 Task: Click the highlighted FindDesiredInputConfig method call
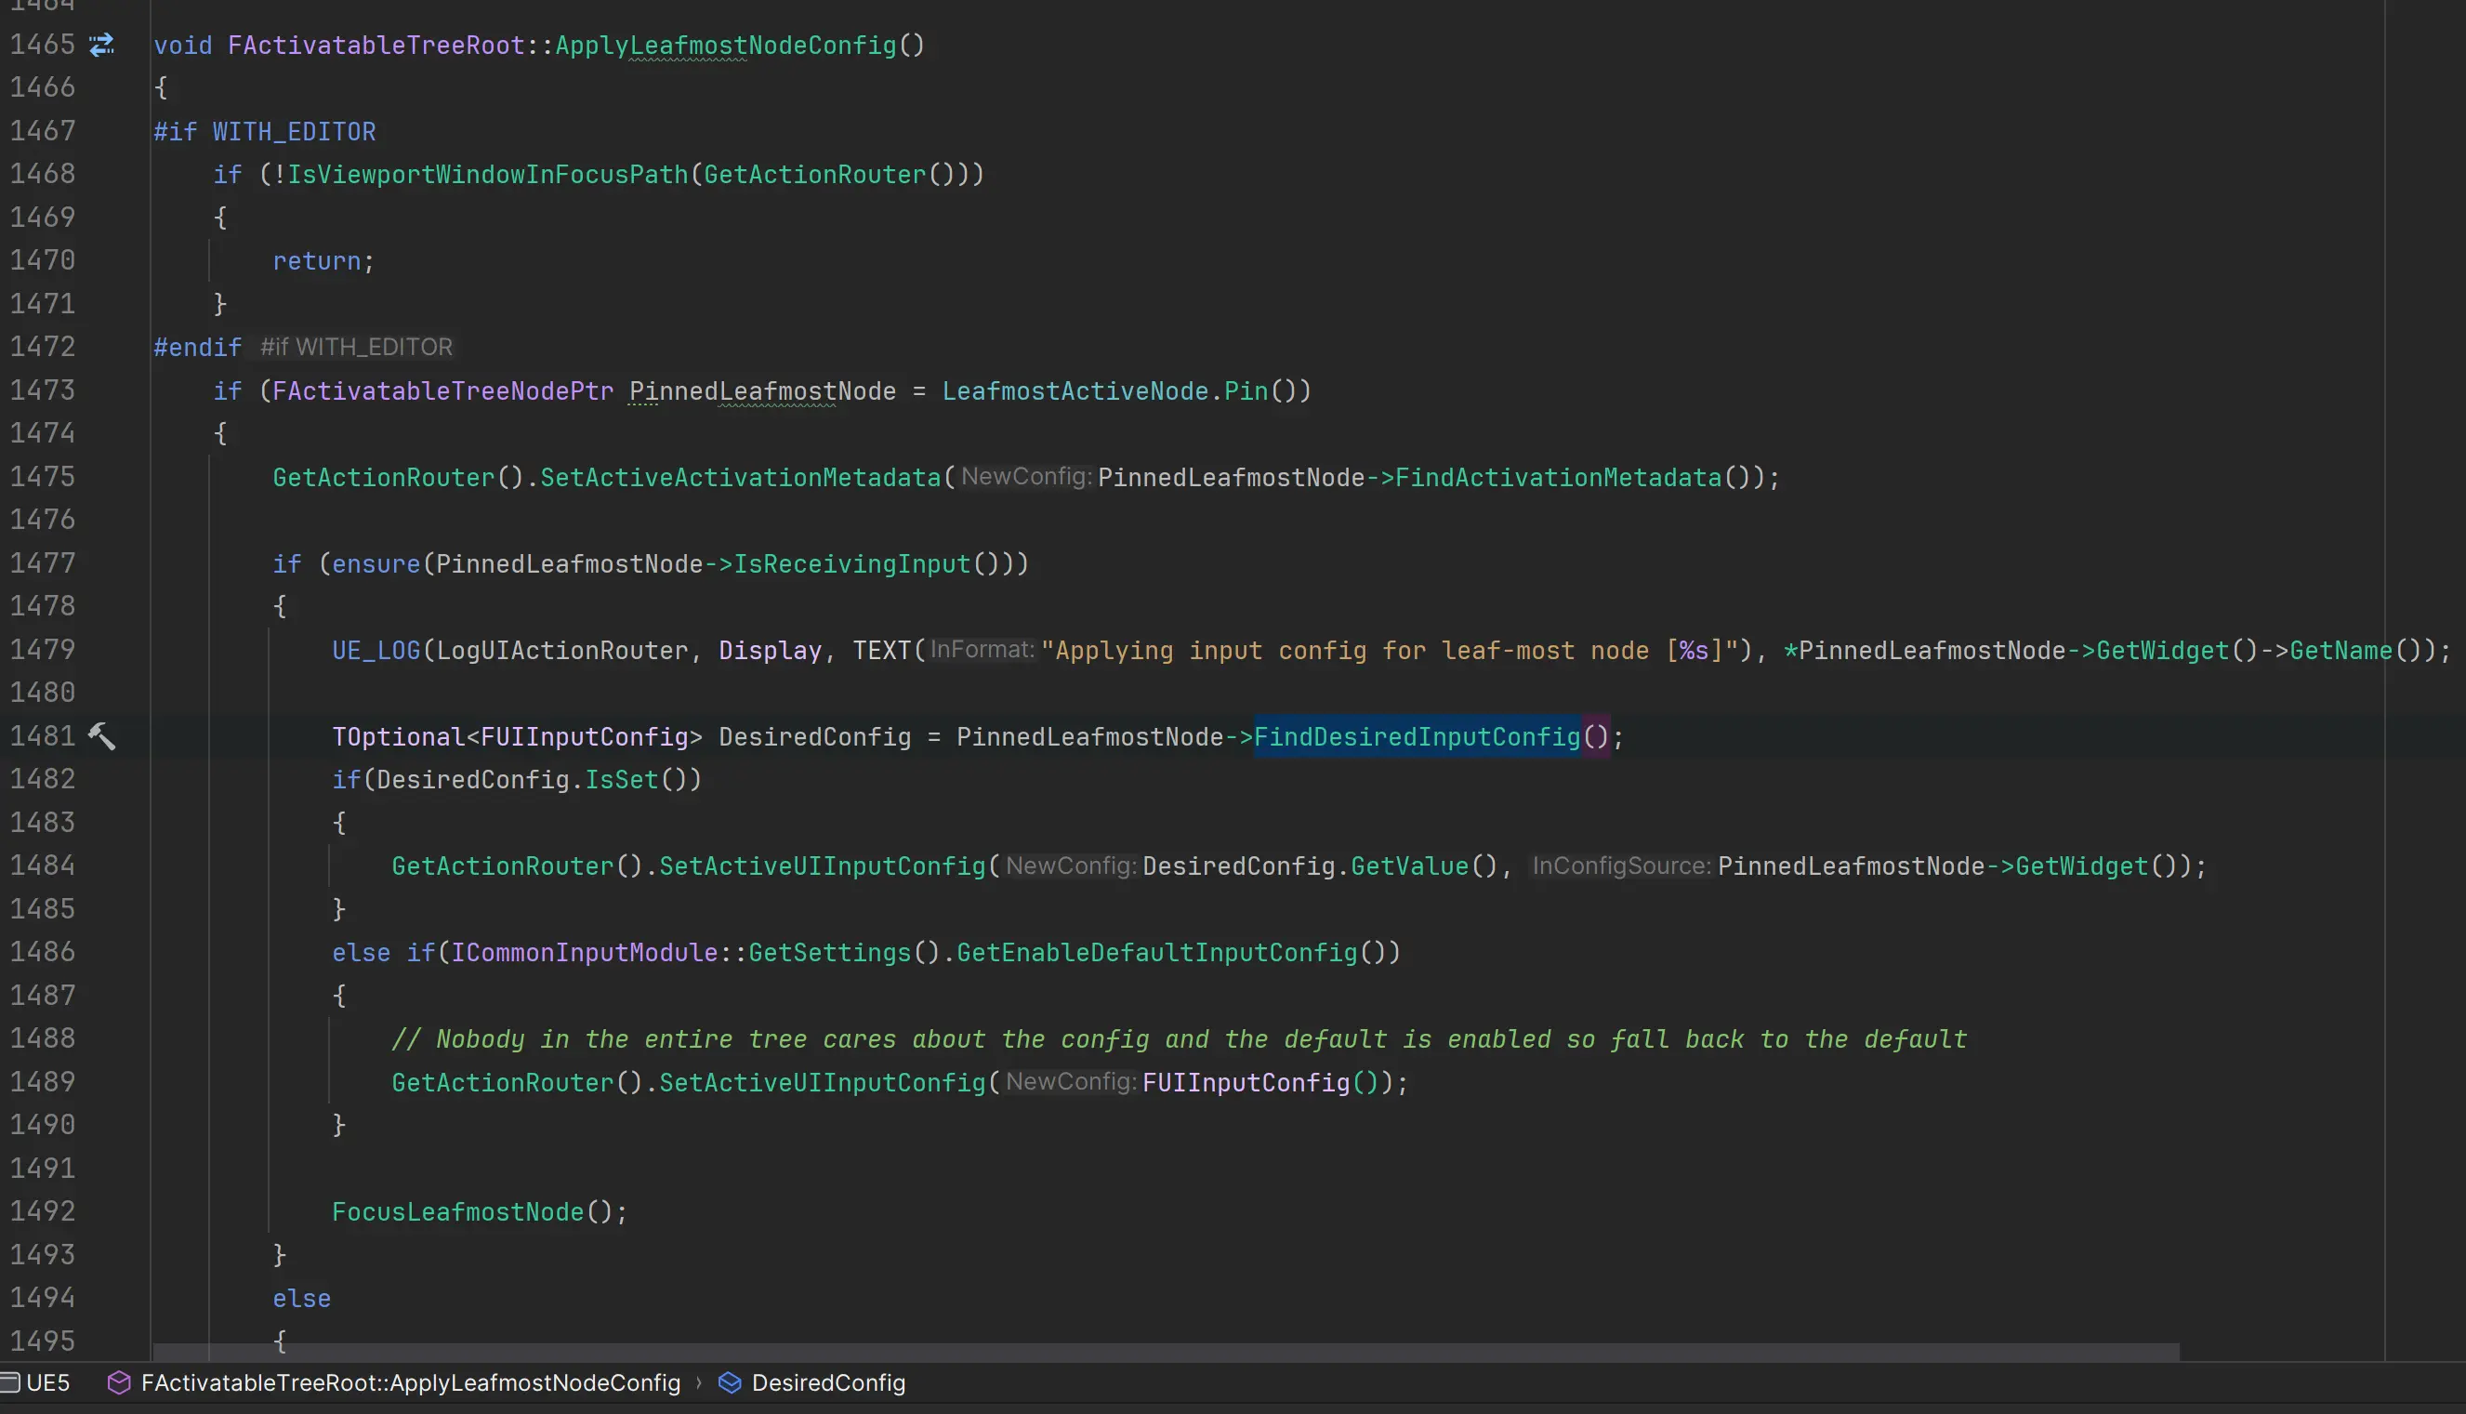pos(1417,736)
